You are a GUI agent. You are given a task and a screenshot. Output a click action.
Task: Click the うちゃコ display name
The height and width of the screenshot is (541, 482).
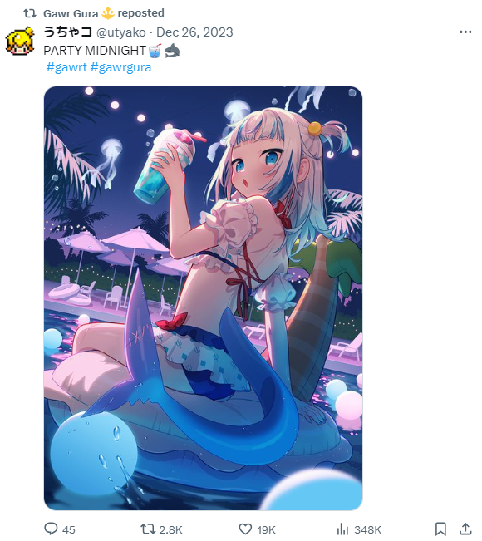(67, 32)
